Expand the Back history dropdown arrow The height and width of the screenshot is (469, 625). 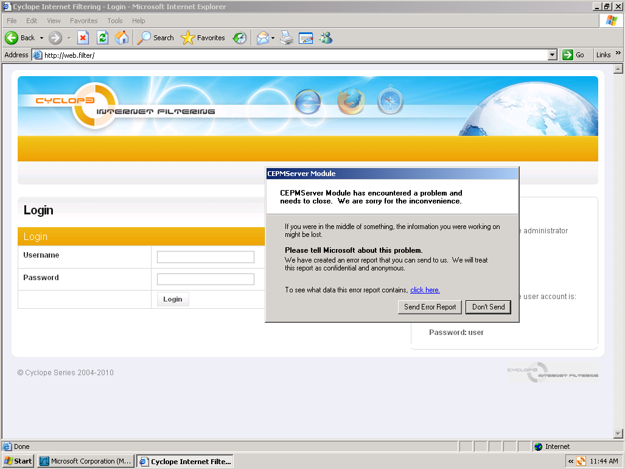tap(41, 38)
